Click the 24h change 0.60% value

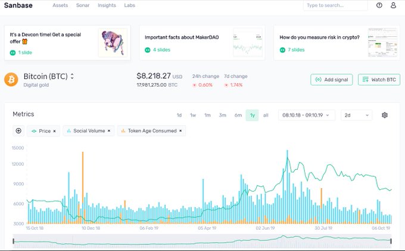click(x=205, y=85)
